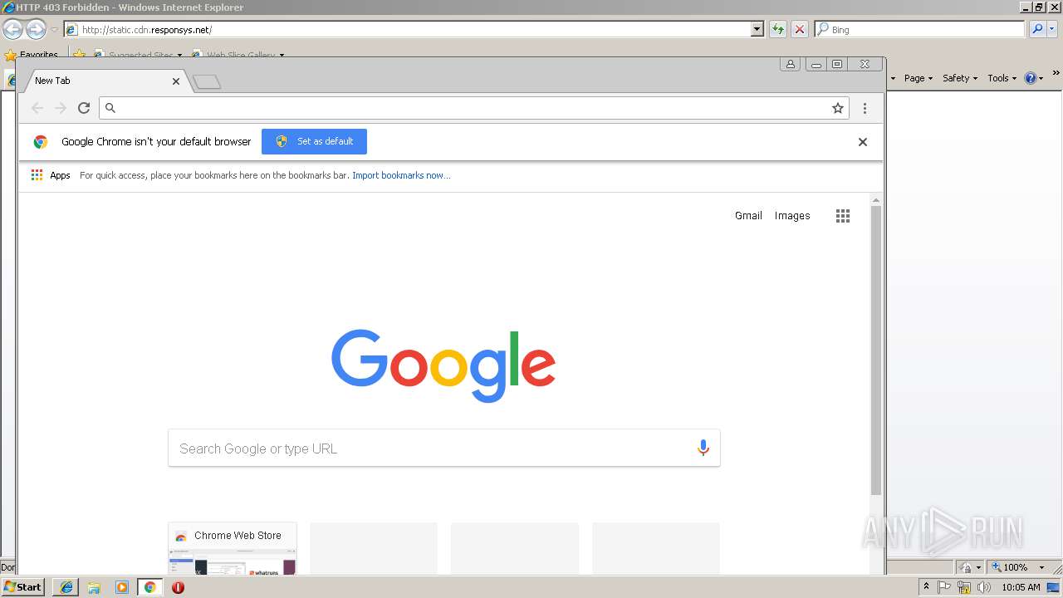Screen dimensions: 1063x598
Task: Go forward in Chrome
Action: (x=61, y=108)
